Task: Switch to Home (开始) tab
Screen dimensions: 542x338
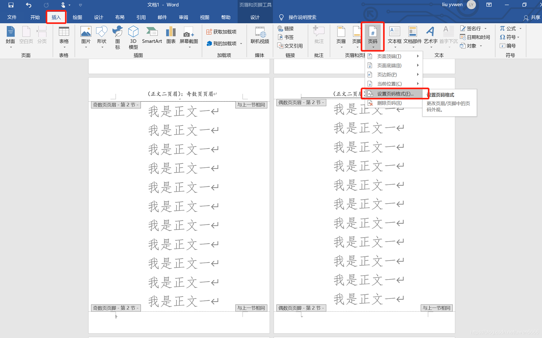Action: click(35, 17)
